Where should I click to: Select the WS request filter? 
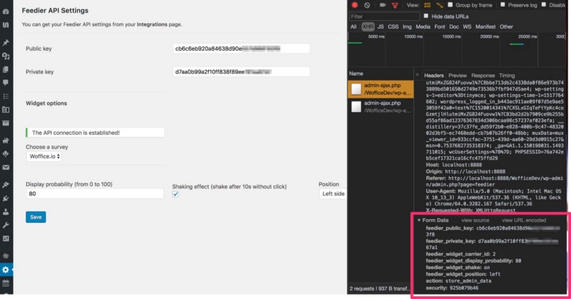[467, 26]
